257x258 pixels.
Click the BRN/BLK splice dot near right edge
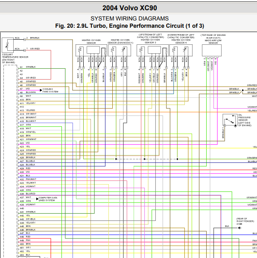pyautogui.click(x=242, y=90)
